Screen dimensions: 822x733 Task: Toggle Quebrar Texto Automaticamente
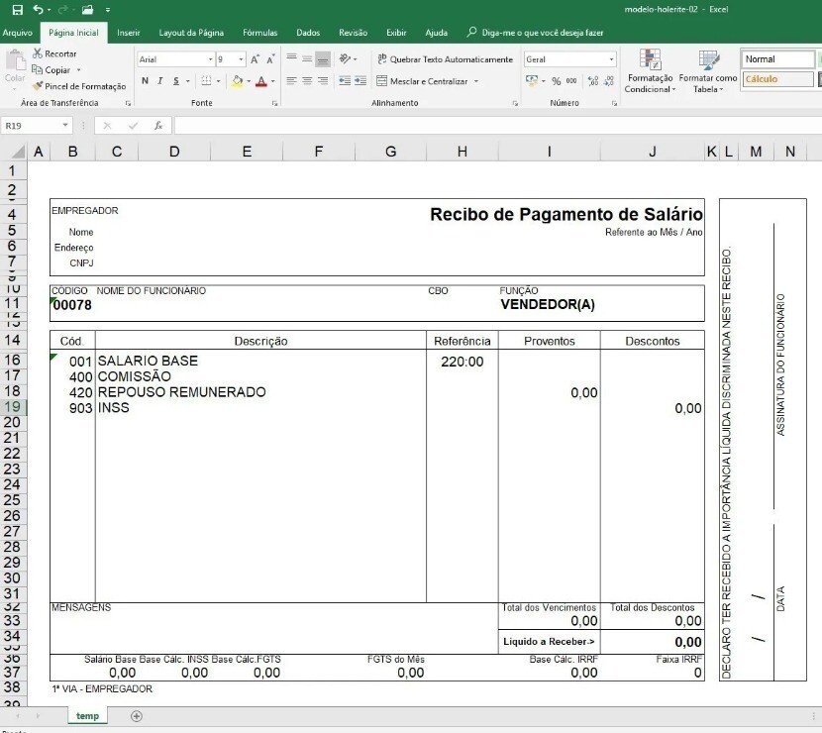(x=444, y=59)
